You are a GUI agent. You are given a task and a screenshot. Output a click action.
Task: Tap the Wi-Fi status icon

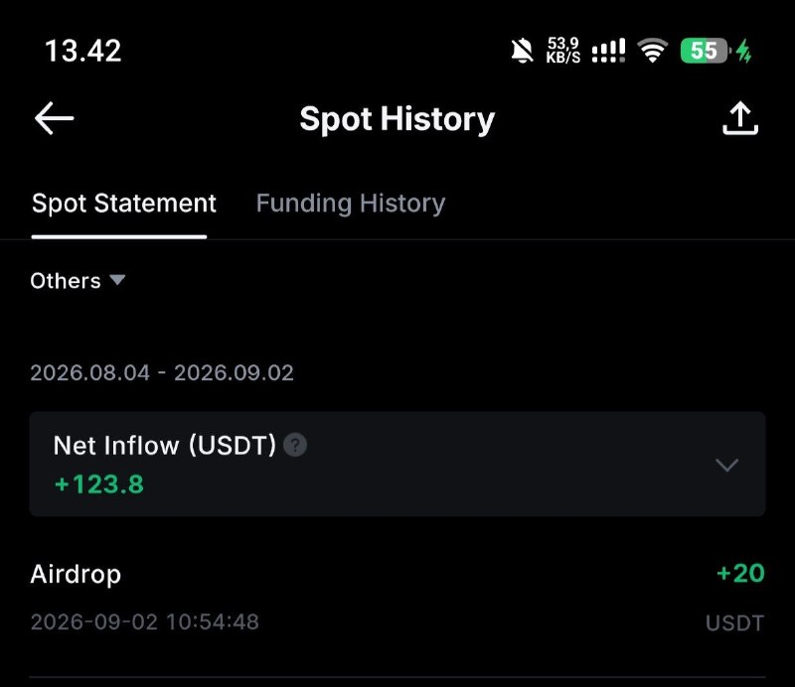point(653,51)
